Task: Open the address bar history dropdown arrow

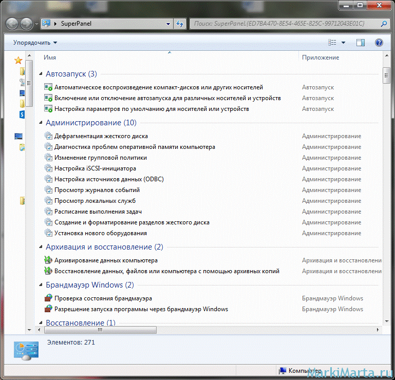Action: click(168, 24)
